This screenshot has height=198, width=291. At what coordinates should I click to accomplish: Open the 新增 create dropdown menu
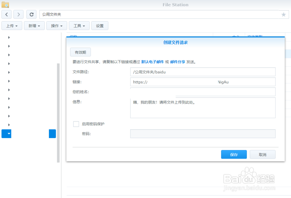34,26
